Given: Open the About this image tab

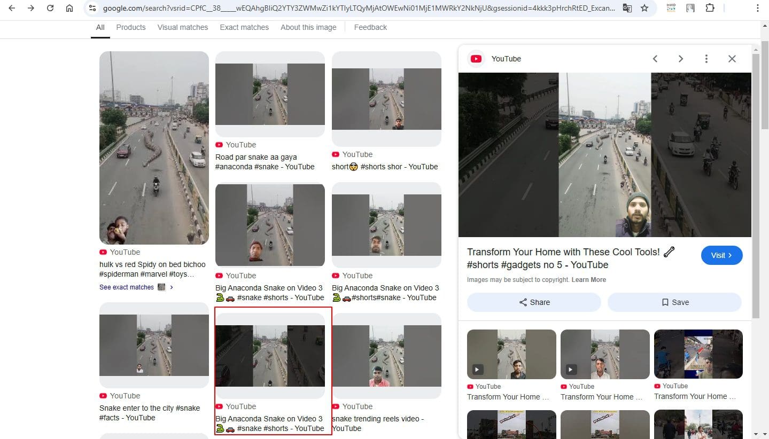Looking at the screenshot, I should pyautogui.click(x=308, y=27).
